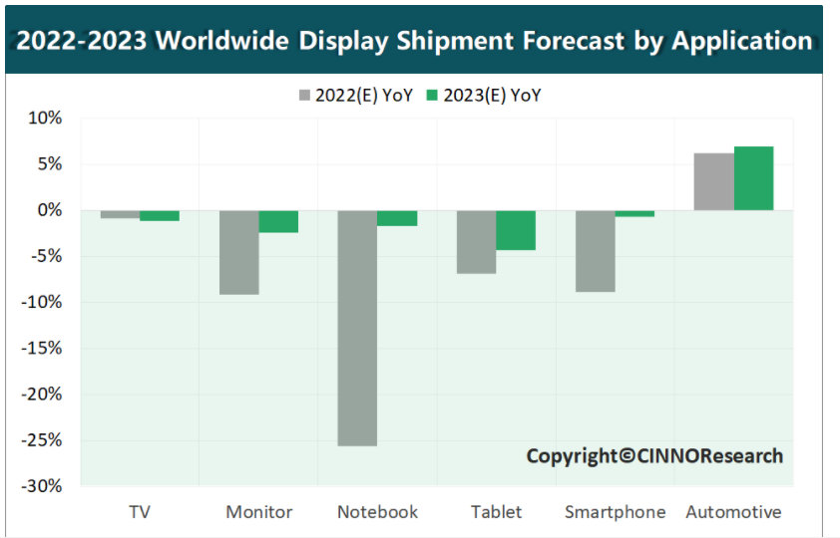The height and width of the screenshot is (538, 840).
Task: Click the green Monitor 2023 bar
Action: [x=278, y=221]
